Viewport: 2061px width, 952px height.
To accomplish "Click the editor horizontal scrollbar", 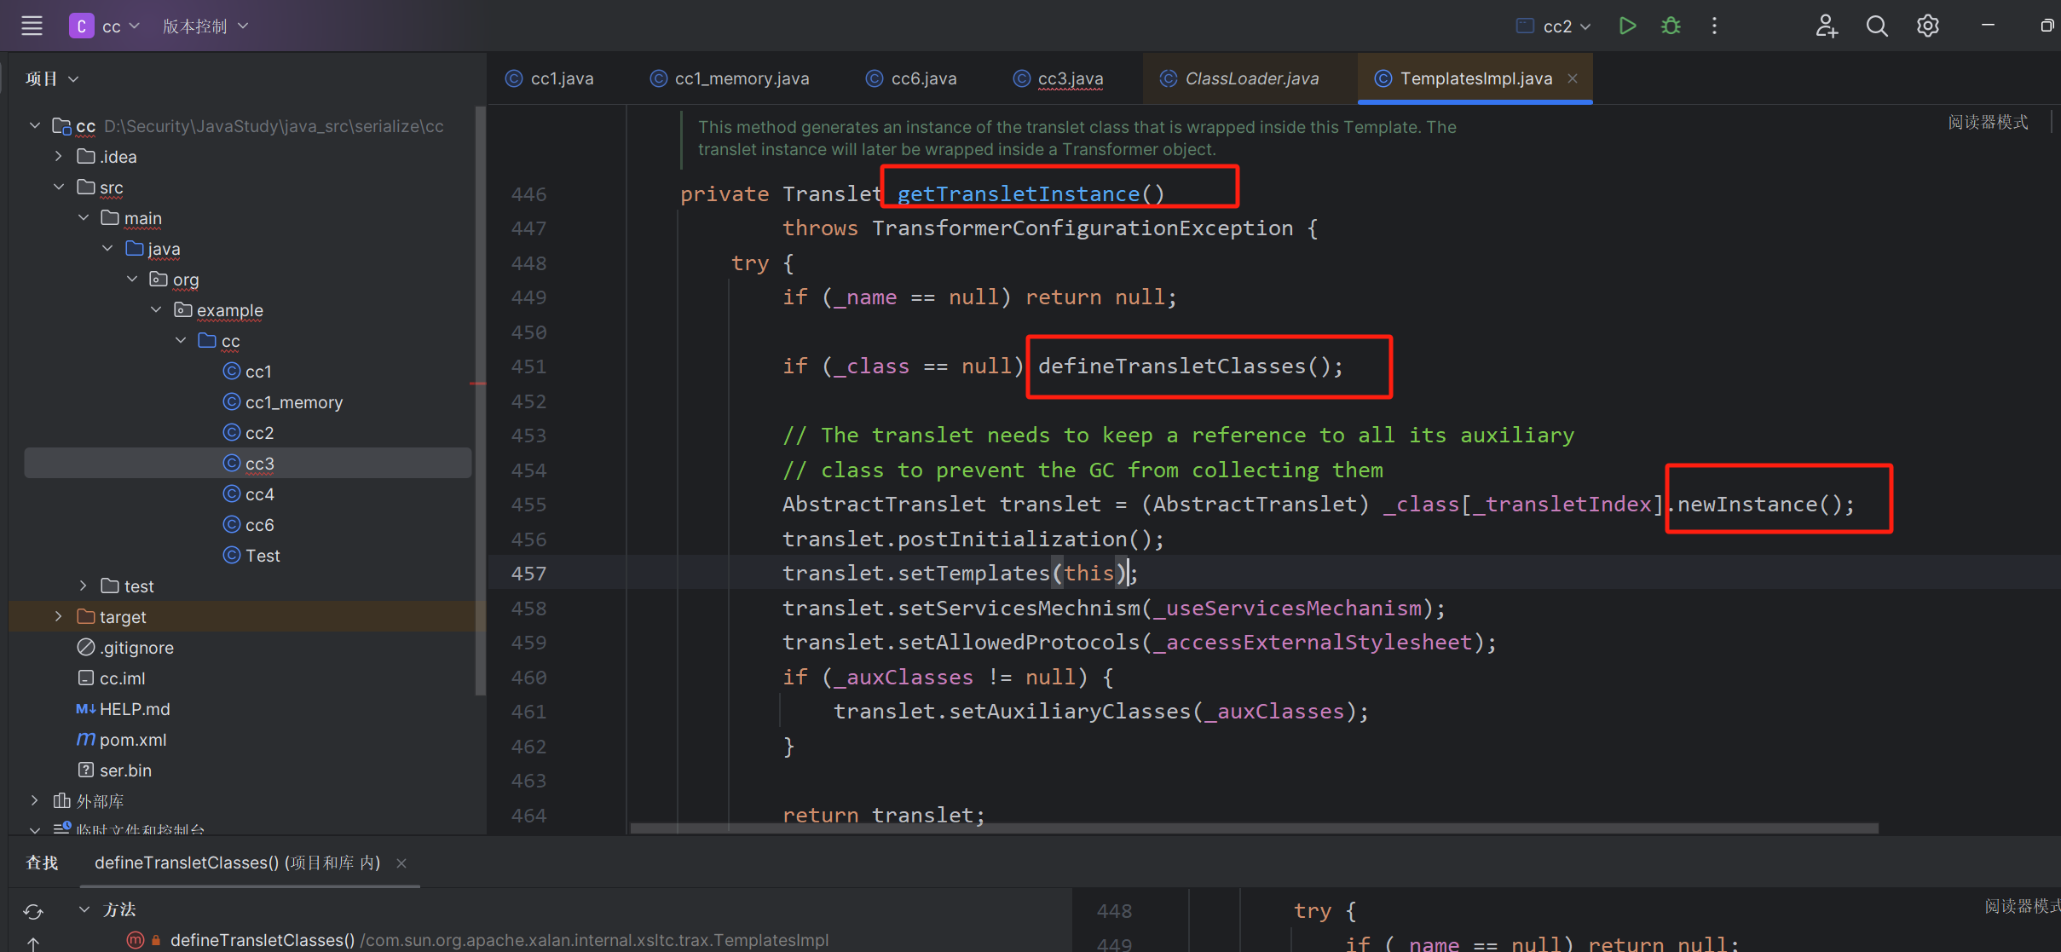I will (1253, 828).
